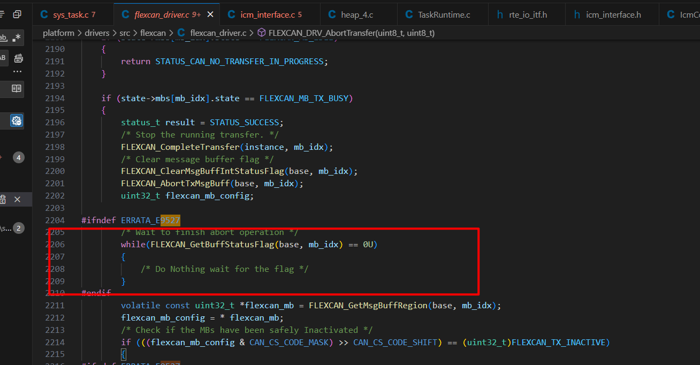The image size is (700, 365).
Task: Click the 'Do Nothing wait for the flag' comment
Action: 225,269
